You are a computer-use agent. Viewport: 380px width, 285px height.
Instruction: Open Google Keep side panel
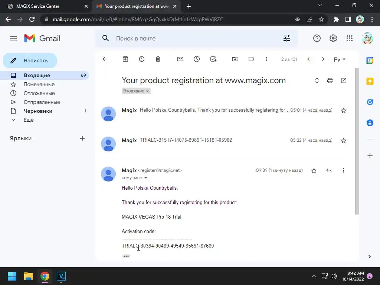(370, 81)
